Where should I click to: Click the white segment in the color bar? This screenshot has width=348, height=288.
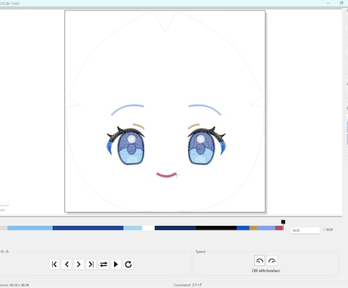[x=148, y=228]
